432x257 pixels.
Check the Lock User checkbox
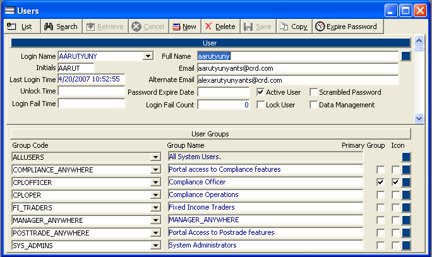[x=260, y=105]
